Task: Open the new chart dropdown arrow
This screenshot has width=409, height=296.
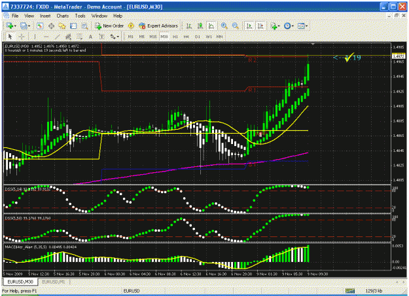Action: click(x=16, y=26)
